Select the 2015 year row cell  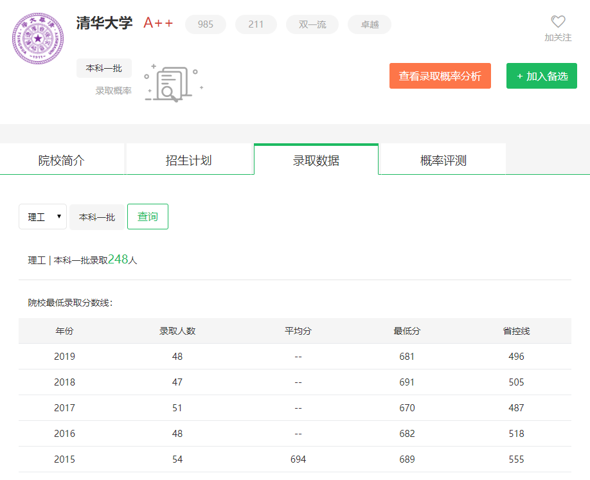pyautogui.click(x=65, y=459)
